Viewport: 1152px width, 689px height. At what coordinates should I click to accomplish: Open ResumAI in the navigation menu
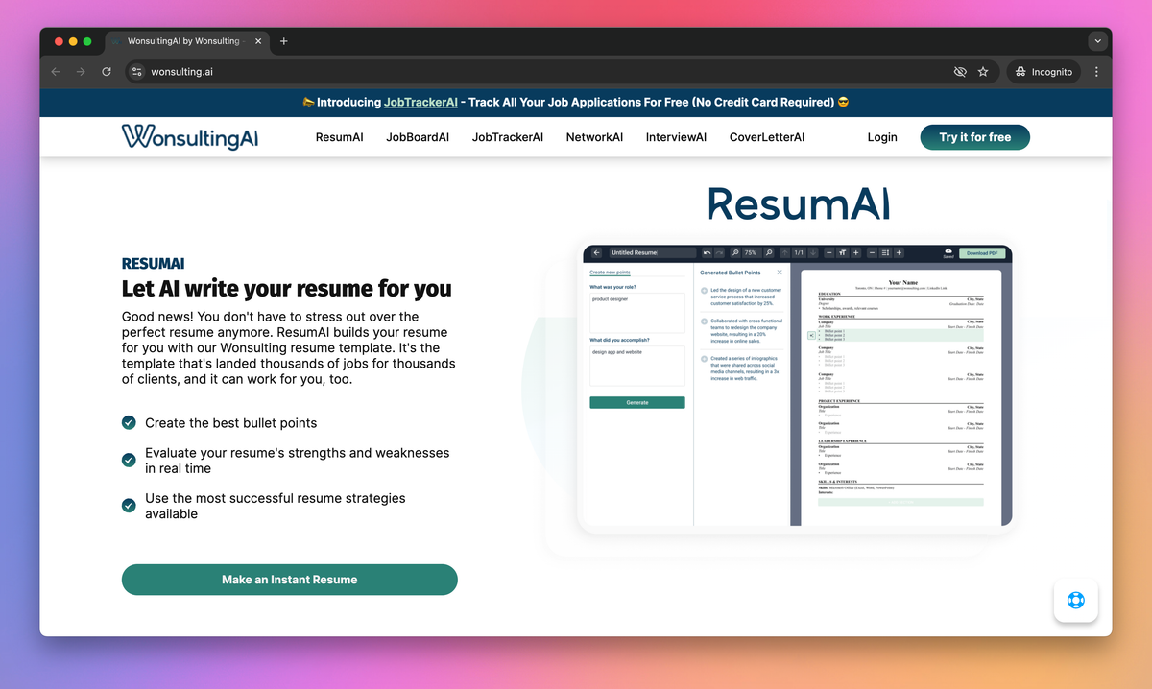pyautogui.click(x=340, y=137)
